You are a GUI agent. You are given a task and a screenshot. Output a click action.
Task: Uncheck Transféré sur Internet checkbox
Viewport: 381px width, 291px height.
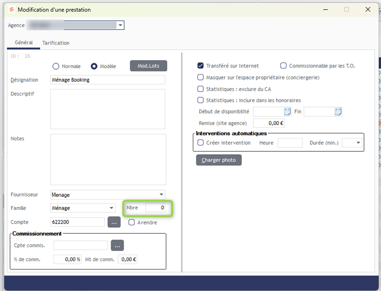200,65
